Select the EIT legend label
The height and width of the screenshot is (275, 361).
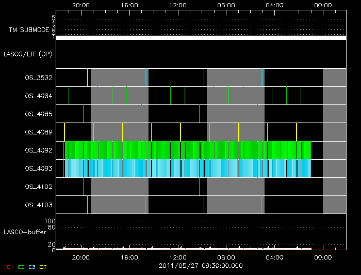(43, 266)
